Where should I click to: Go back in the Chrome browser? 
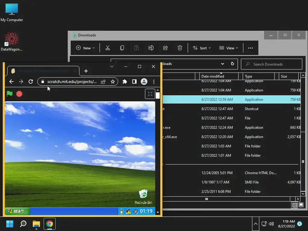tap(11, 82)
